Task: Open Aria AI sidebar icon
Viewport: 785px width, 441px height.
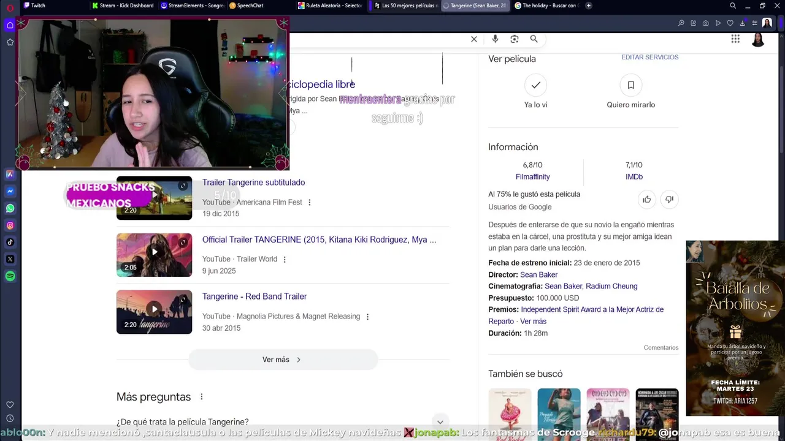Action: [10, 174]
